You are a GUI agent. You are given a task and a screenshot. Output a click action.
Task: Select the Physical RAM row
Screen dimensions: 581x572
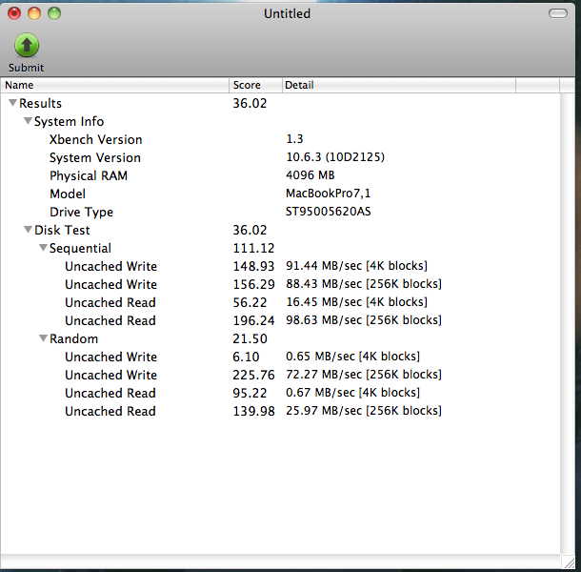click(280, 175)
